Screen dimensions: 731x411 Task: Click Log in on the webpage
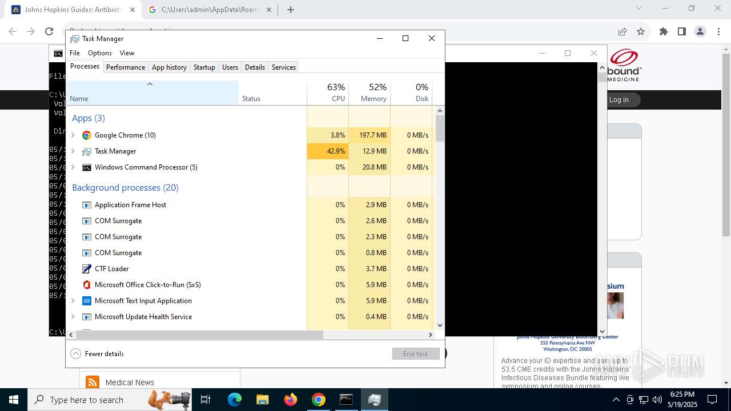tap(618, 100)
